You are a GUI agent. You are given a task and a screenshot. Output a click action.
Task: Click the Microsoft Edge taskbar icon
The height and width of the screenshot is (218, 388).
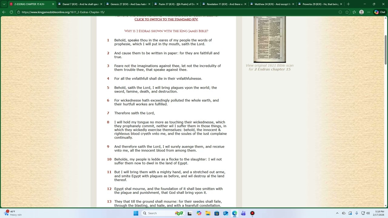point(235,213)
